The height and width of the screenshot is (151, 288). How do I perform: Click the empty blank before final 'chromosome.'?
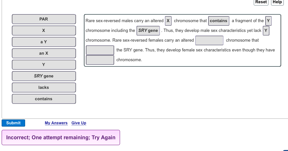100,60
